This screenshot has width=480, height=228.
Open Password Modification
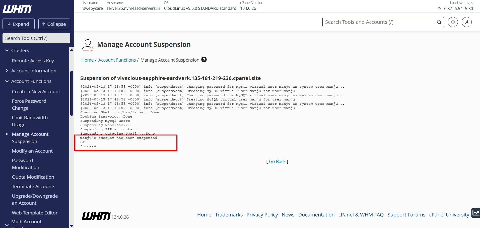26,164
